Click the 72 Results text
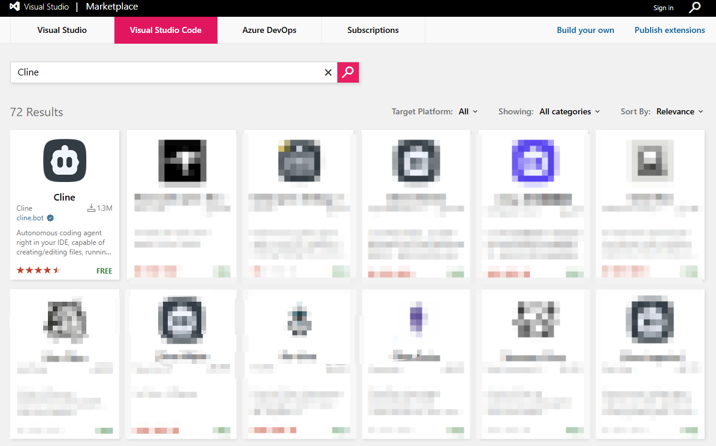716x446 pixels. [37, 112]
